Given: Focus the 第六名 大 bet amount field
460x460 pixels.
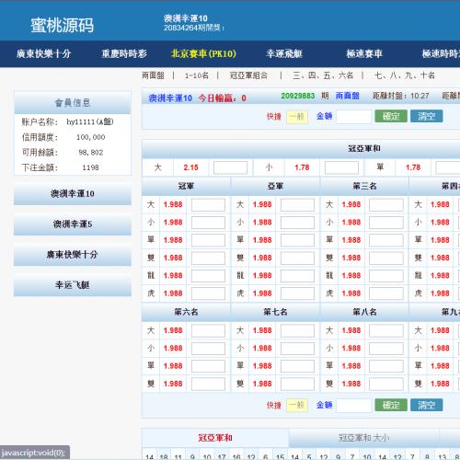Looking at the screenshot, I should click(208, 331).
